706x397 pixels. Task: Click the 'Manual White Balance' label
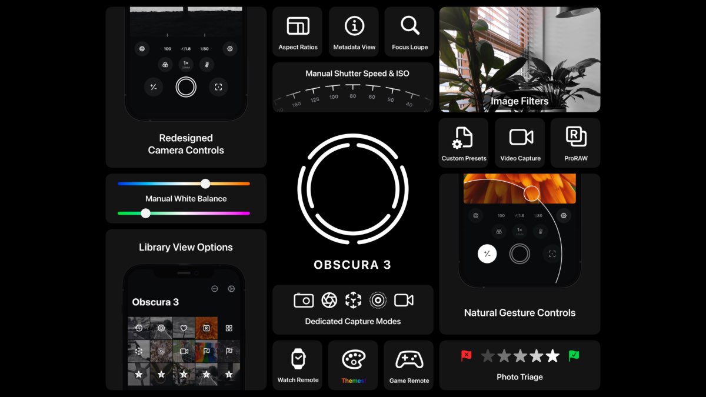[186, 199]
